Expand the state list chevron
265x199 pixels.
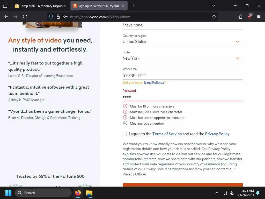click(x=238, y=58)
